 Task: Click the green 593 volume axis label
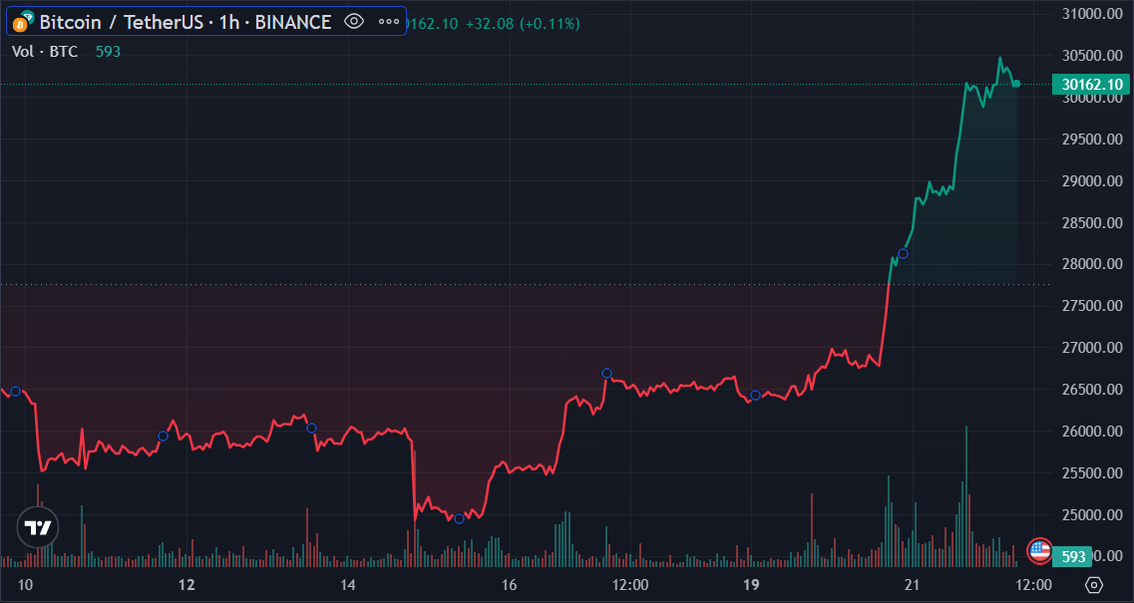[x=1072, y=556]
